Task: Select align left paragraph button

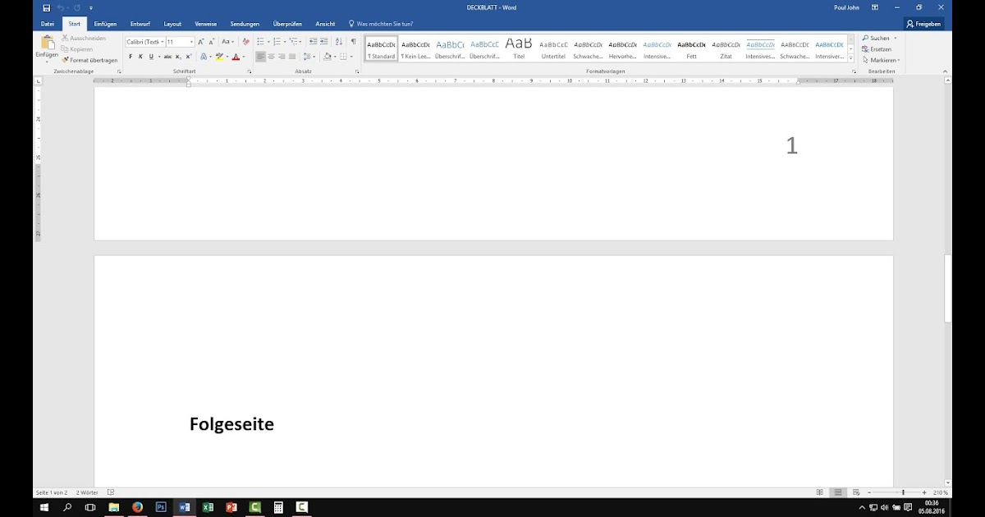Action: pos(261,57)
